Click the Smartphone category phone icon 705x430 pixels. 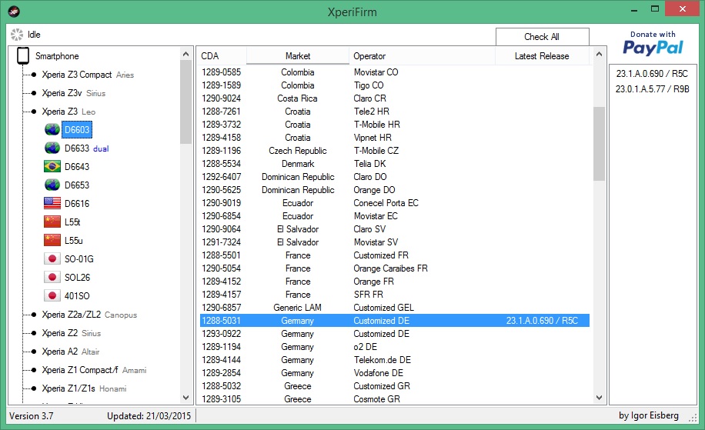tap(23, 55)
